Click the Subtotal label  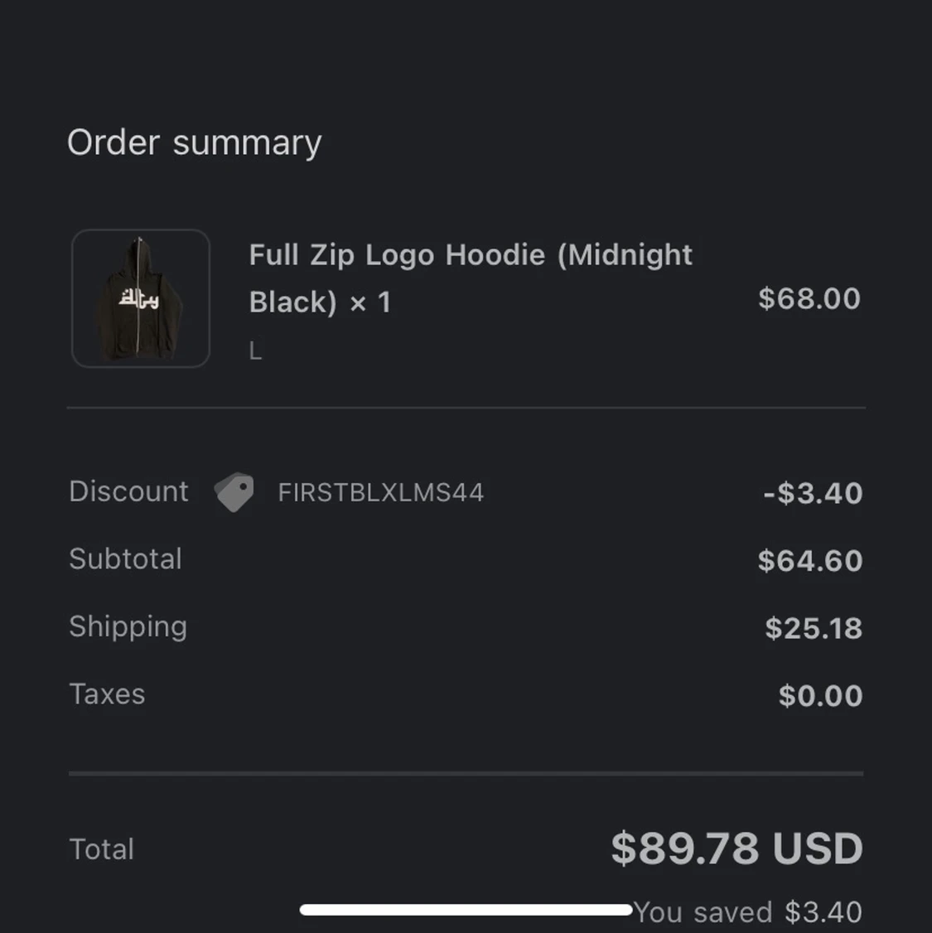pos(125,559)
